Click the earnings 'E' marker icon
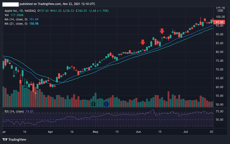230x144 pixels. [x=93, y=104]
